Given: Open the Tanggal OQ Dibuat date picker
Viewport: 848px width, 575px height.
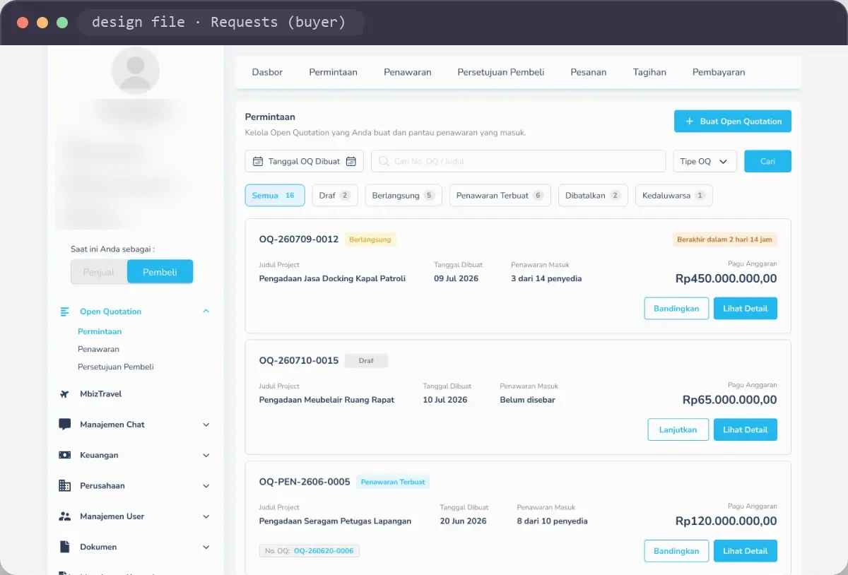Looking at the screenshot, I should tap(305, 161).
